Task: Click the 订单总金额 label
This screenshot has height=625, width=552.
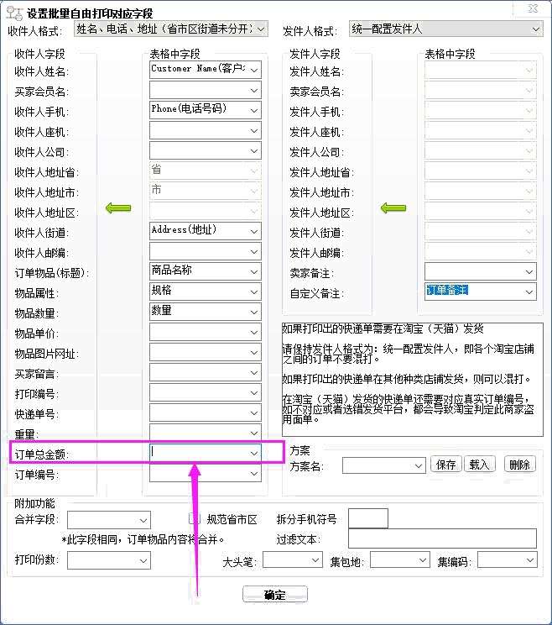Action: coord(41,454)
